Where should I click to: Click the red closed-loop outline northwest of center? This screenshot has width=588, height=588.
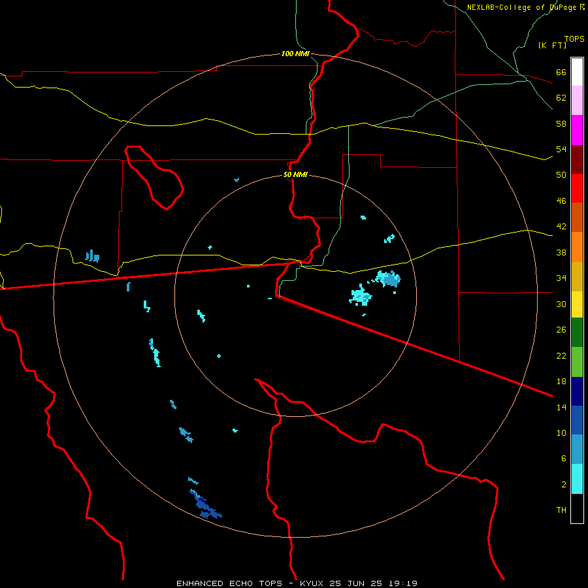[154, 177]
